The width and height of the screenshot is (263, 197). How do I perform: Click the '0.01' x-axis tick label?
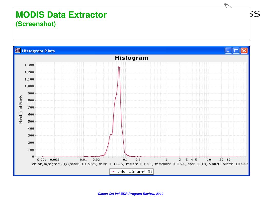[x=83, y=160]
